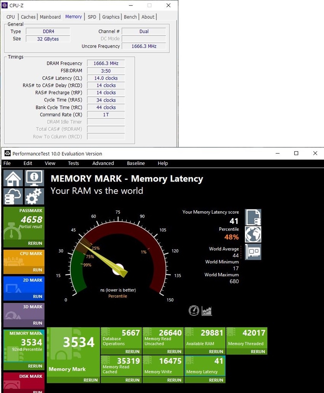324x393 pixels.
Task: Click the CAS# Latency 14.0 clocks field
Action: click(x=106, y=78)
